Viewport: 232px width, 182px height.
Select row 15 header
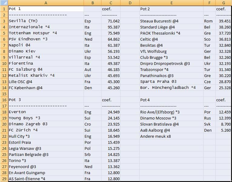[x=4, y=94]
